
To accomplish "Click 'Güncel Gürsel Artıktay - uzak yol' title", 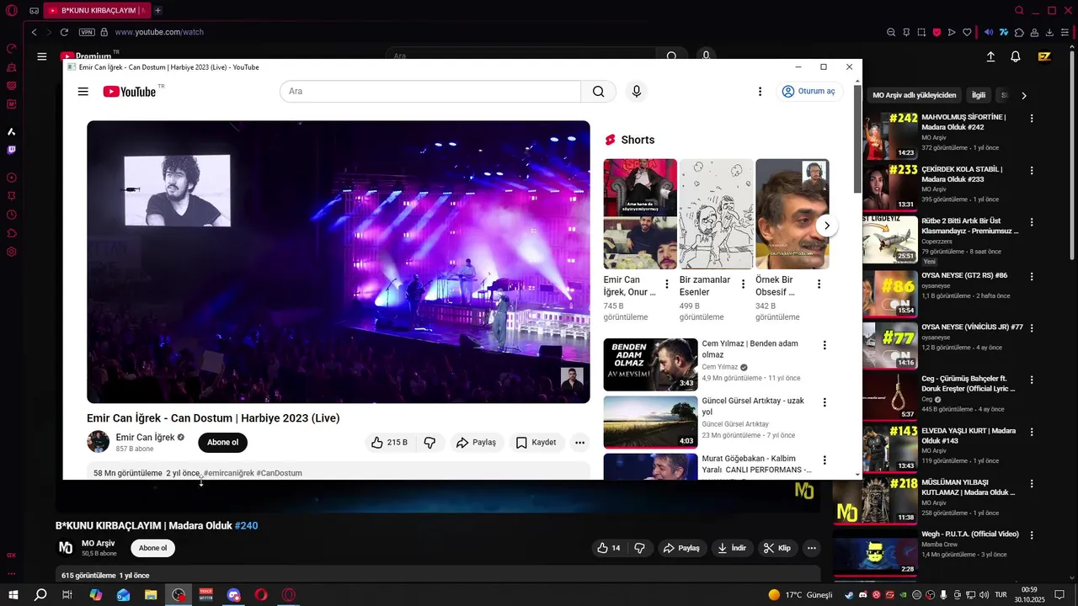I will (x=753, y=407).
